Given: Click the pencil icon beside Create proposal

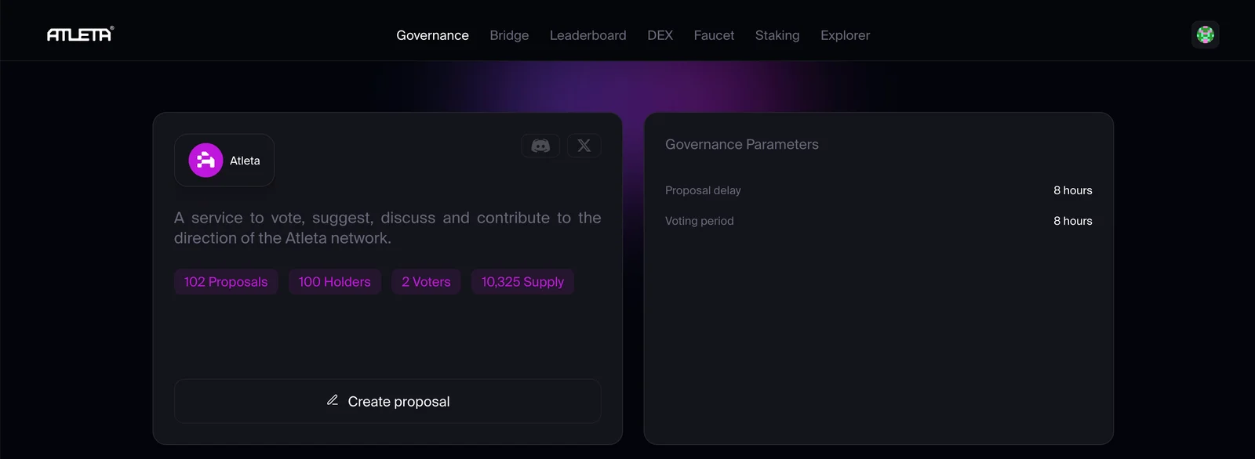Looking at the screenshot, I should click(333, 400).
